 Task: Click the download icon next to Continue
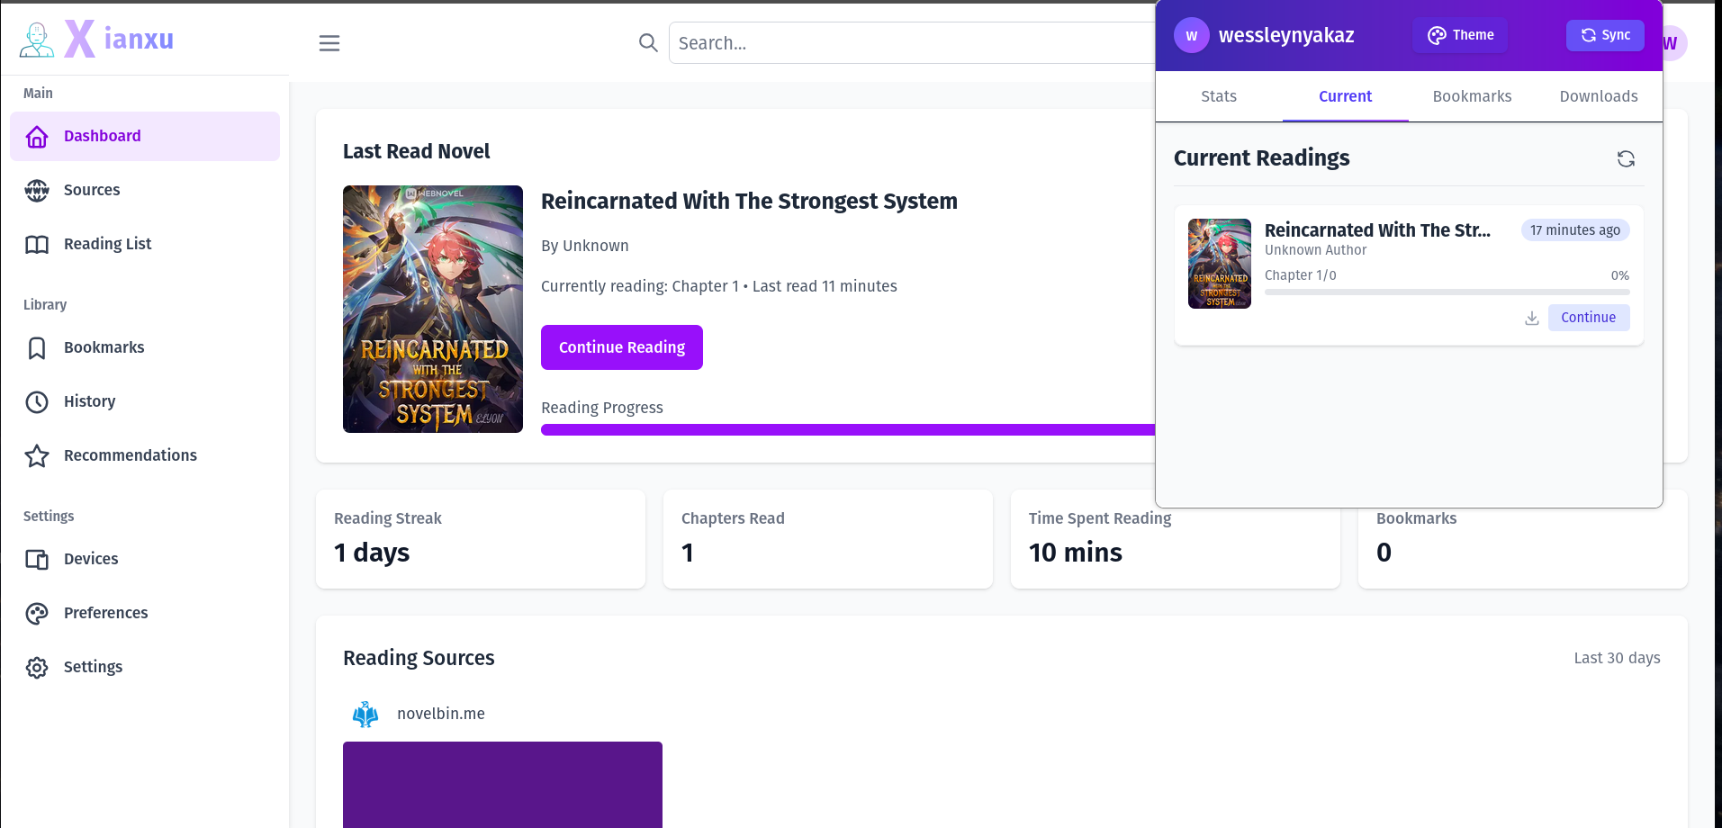click(x=1532, y=318)
